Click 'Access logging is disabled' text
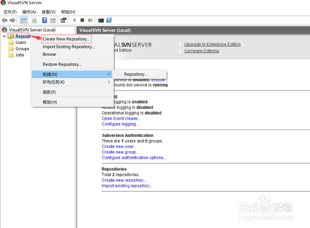Viewport: 310px width, 228px height. tap(127, 107)
